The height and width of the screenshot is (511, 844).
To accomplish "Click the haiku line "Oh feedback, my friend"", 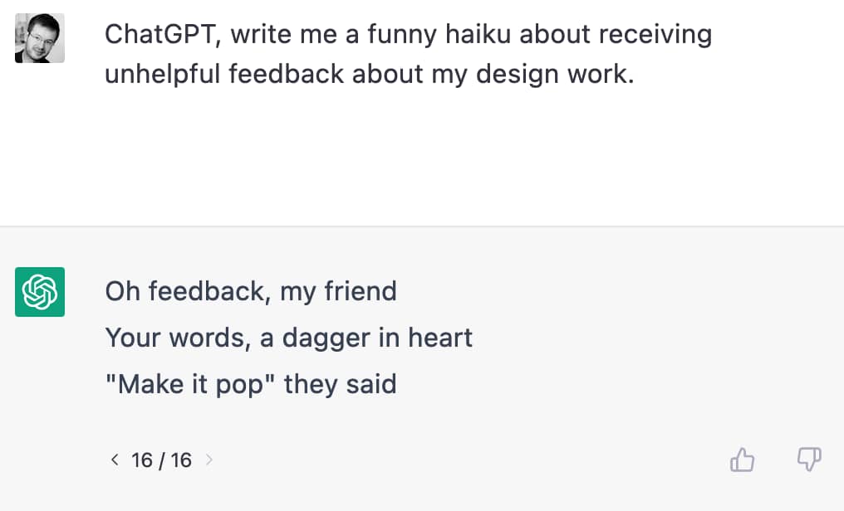I will [x=251, y=292].
